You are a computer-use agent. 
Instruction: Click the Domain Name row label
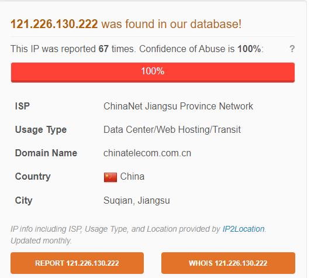46,153
